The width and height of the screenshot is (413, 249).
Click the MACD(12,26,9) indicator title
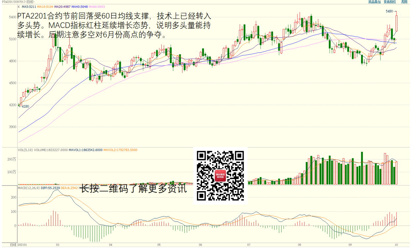click(28, 188)
